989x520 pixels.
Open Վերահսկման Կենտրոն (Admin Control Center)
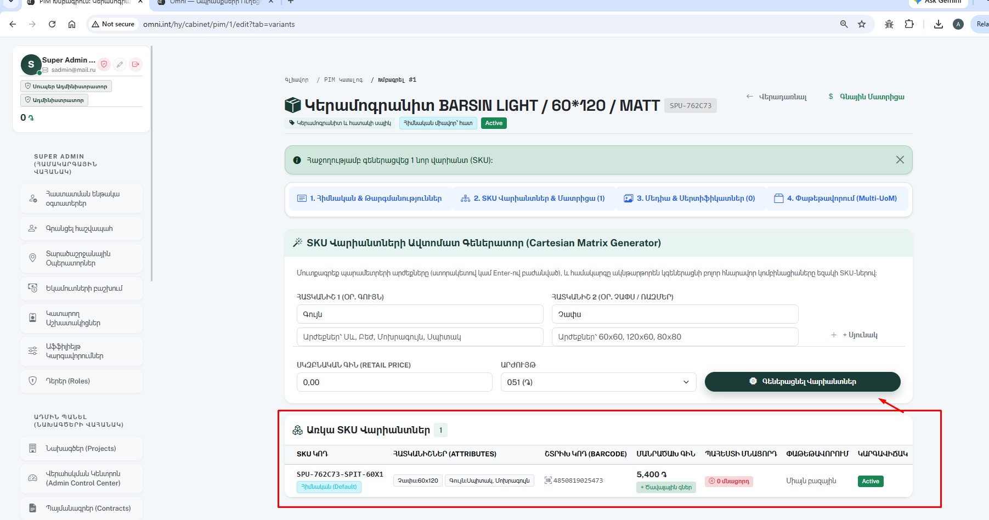(81, 478)
